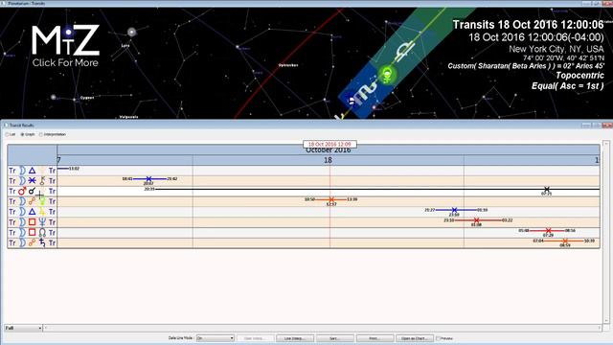The width and height of the screenshot is (613, 345).
Task: Click the green highlighted planet symbol on sky map
Action: click(x=387, y=74)
